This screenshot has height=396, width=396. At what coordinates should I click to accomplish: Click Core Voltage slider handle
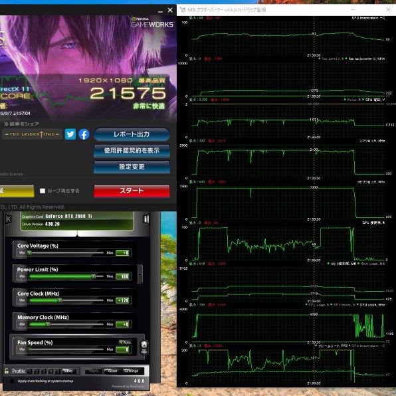point(29,252)
